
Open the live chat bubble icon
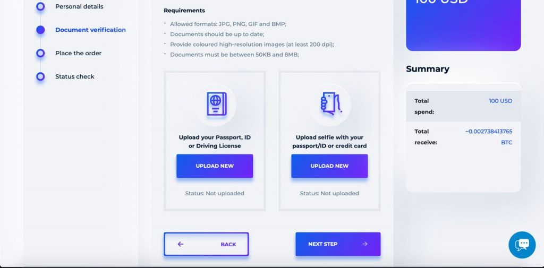(522, 245)
